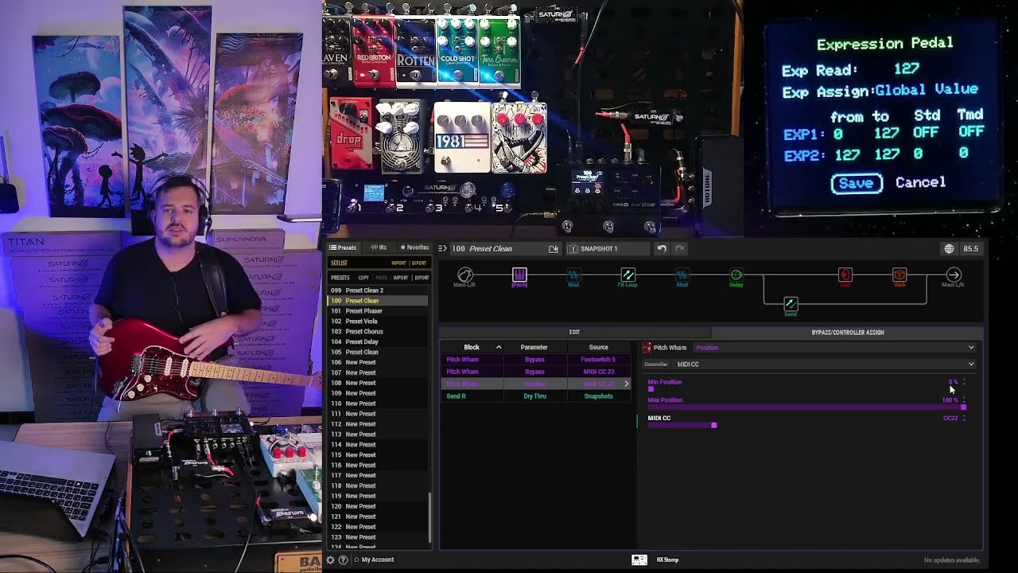
Task: Open the preset list toggle icon
Action: 442,248
